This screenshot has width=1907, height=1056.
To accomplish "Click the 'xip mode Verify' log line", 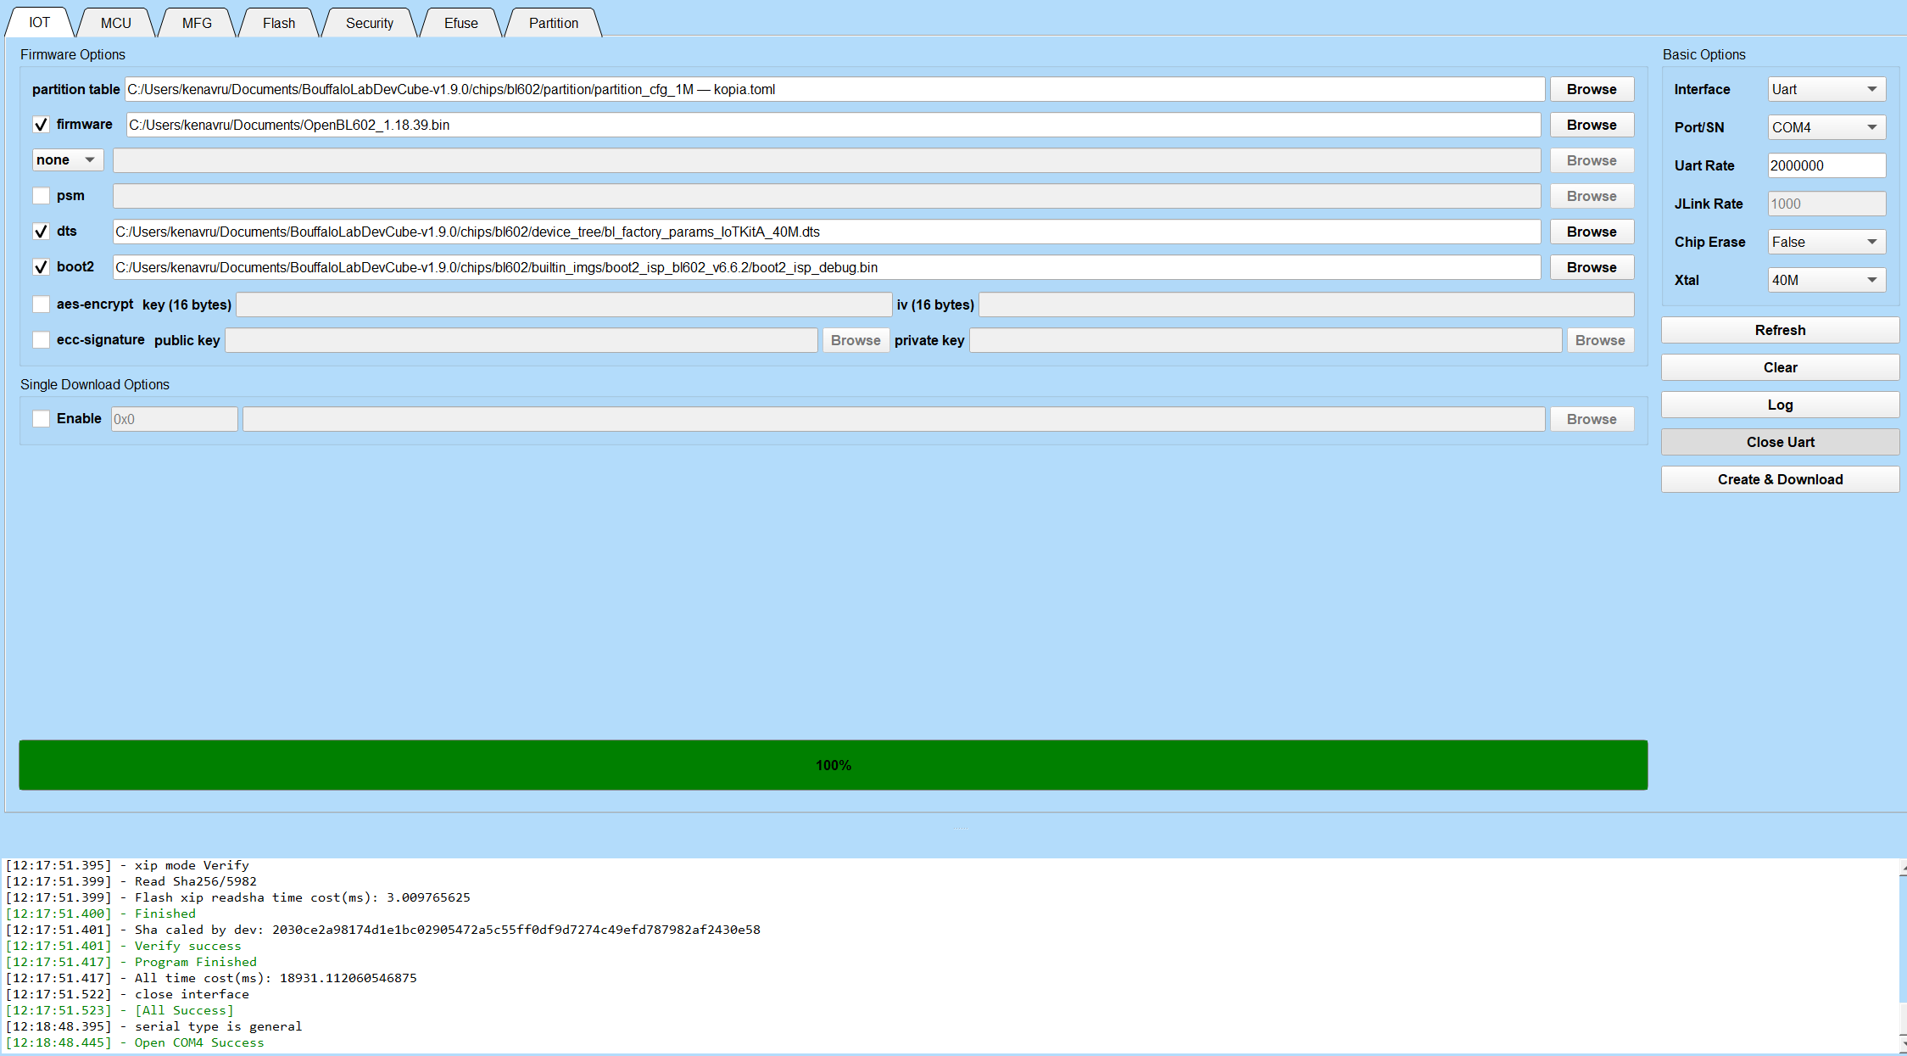I will point(127,865).
